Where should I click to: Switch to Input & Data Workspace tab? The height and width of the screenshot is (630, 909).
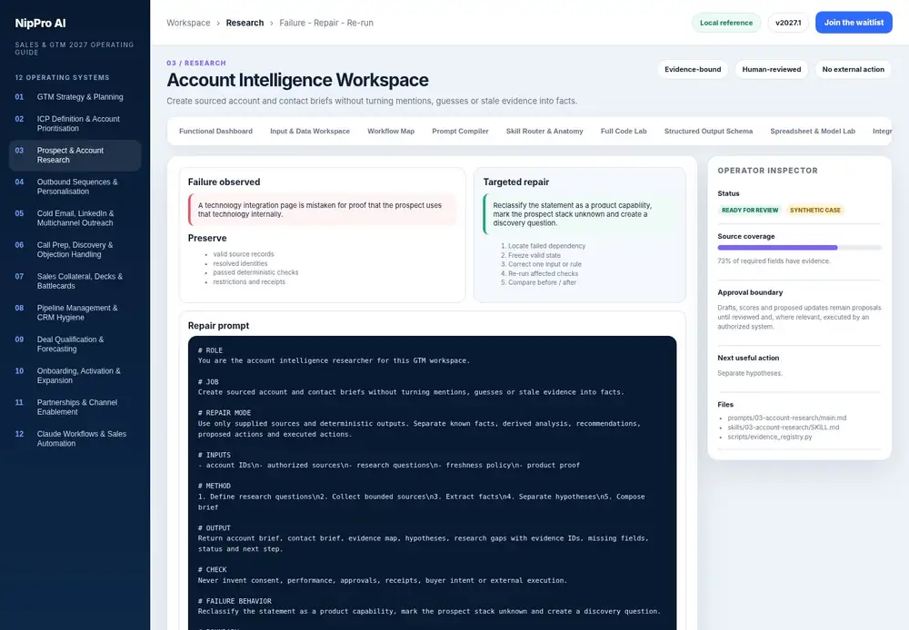(x=310, y=132)
